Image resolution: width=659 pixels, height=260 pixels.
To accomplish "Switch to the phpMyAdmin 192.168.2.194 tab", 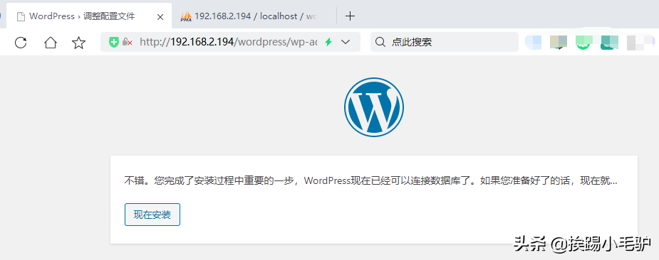I will [254, 16].
